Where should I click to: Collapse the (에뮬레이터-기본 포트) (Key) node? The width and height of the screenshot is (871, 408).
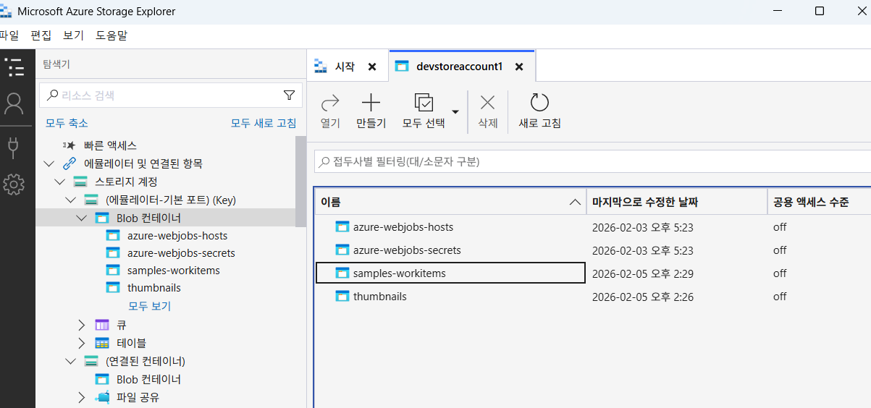[x=70, y=200]
